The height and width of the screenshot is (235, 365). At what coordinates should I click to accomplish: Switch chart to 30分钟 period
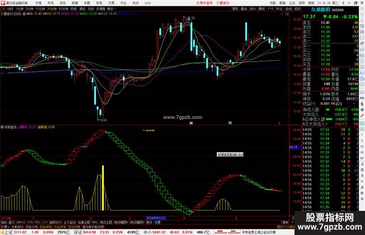[52, 9]
